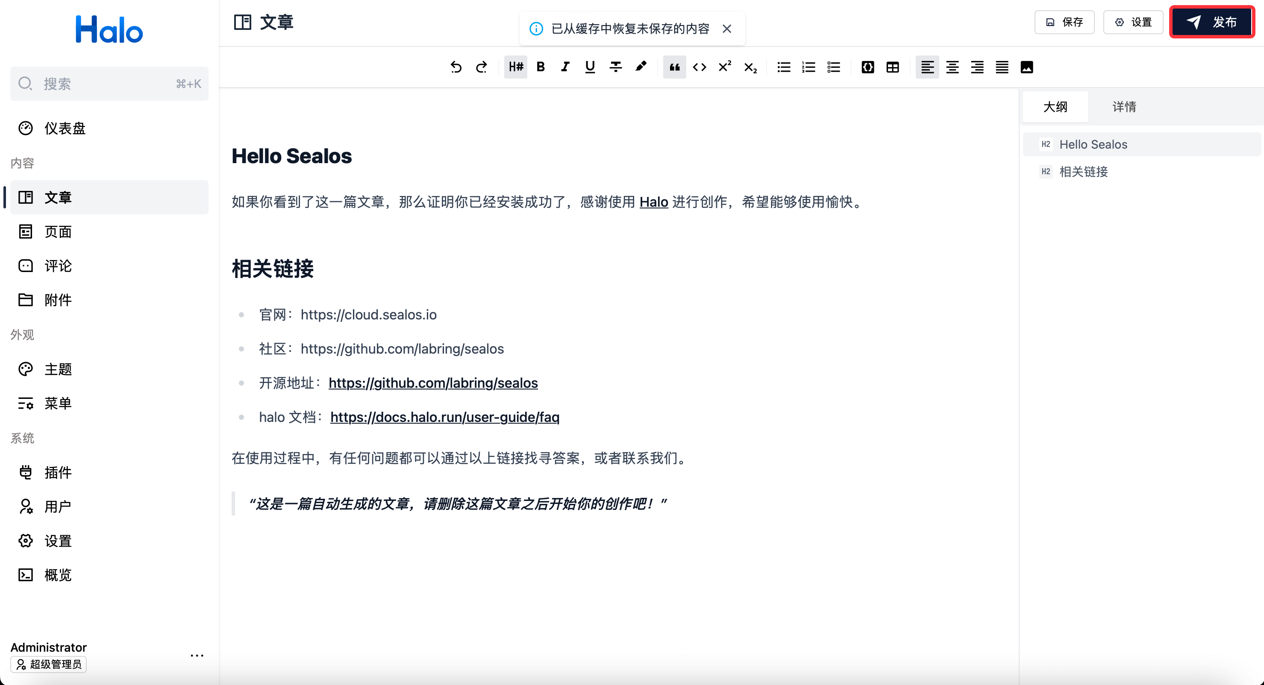This screenshot has width=1264, height=685.
Task: Switch to the 详情 tab
Action: click(x=1124, y=107)
